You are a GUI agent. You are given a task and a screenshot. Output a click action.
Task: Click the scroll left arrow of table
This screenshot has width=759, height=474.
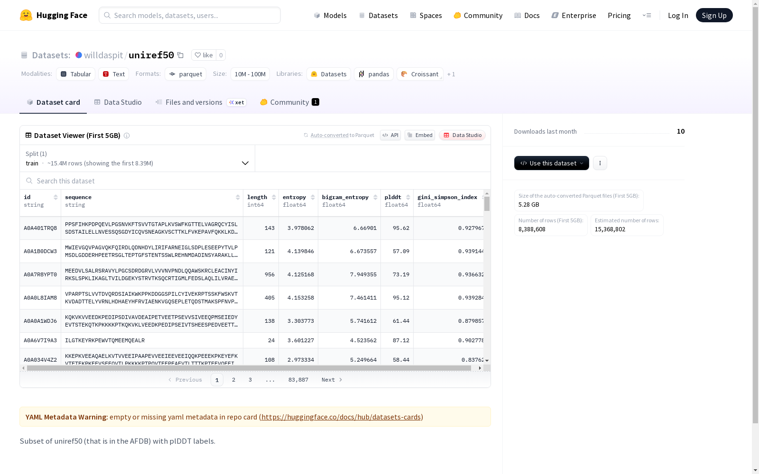[x=23, y=368]
